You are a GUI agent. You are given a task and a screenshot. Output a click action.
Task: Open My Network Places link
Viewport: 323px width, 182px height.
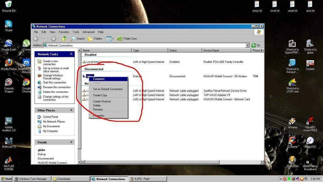tap(54, 122)
